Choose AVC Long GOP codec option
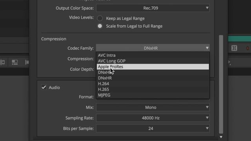 pyautogui.click(x=153, y=61)
